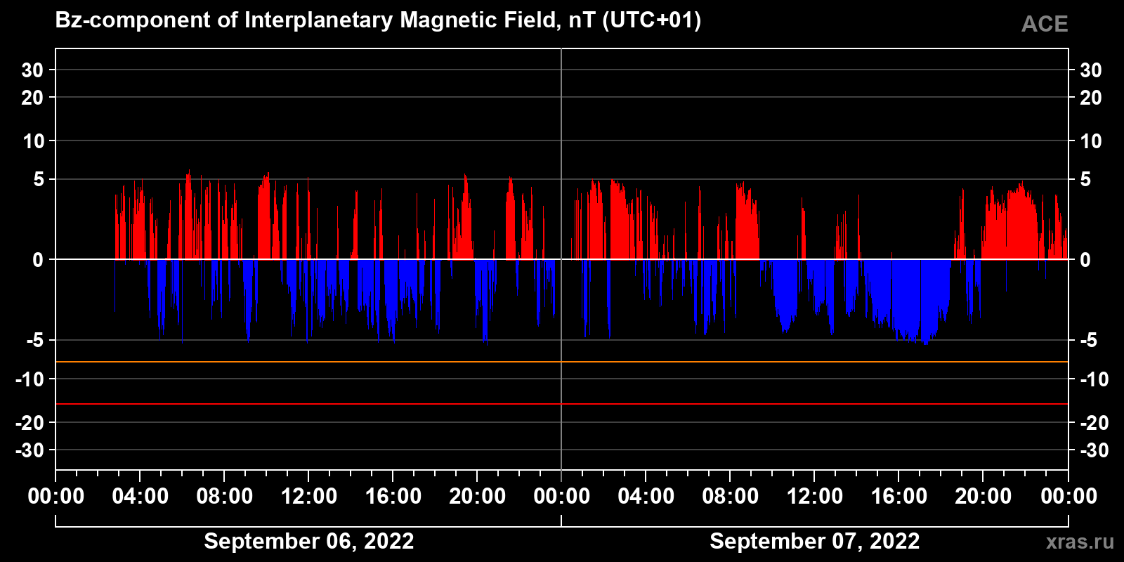This screenshot has height=562, width=1124.
Task: Click the "20:00" tick label on September 07
Action: click(983, 496)
